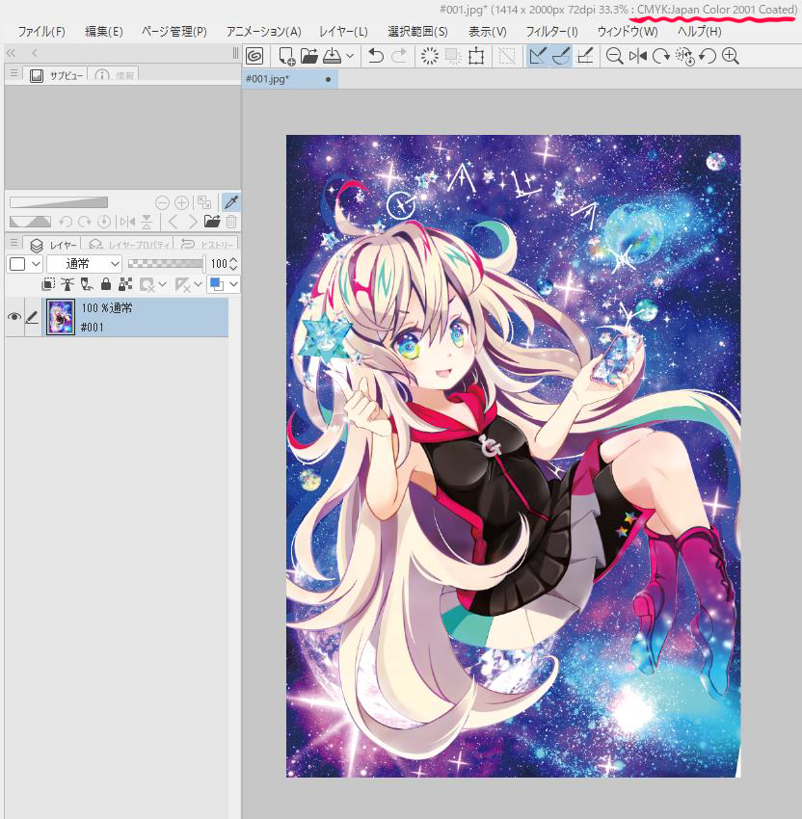Rotate canvas right using the toolbar icon
The height and width of the screenshot is (819, 802).
[x=661, y=56]
